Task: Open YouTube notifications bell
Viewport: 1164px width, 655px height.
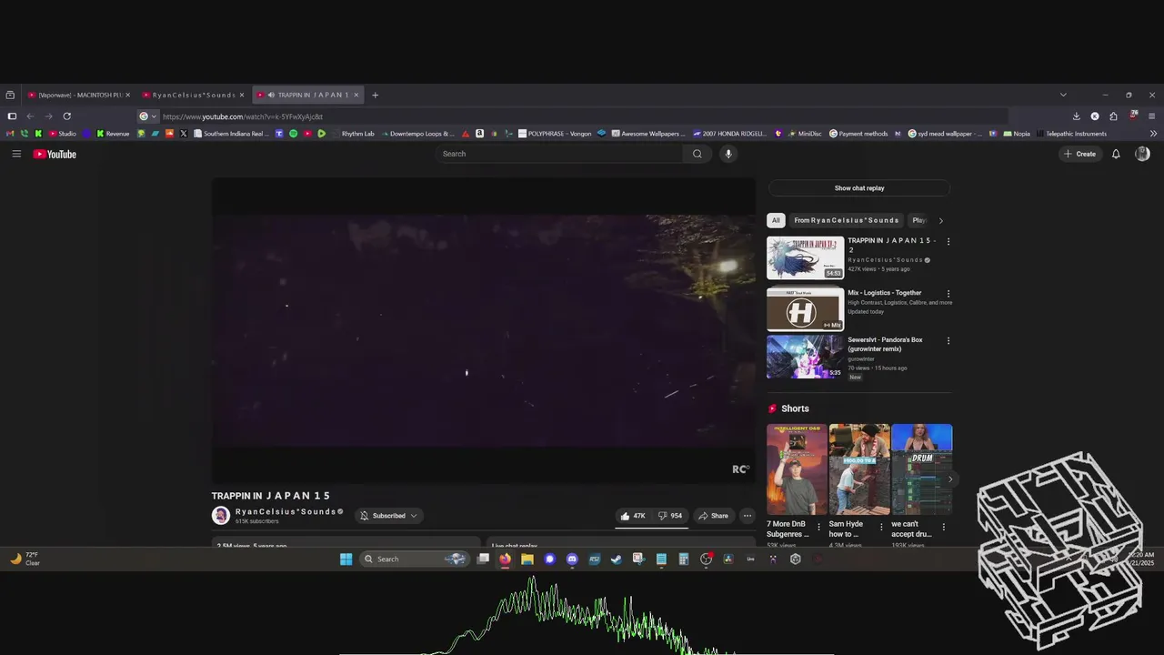Action: pos(1116,154)
